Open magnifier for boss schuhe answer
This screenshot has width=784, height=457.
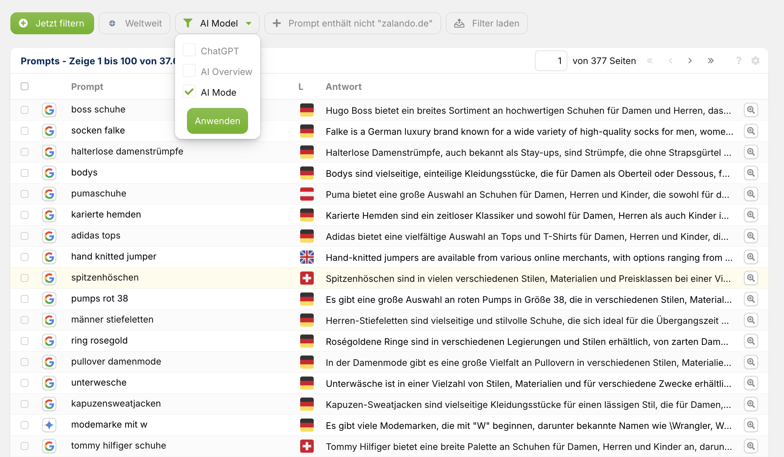point(751,110)
